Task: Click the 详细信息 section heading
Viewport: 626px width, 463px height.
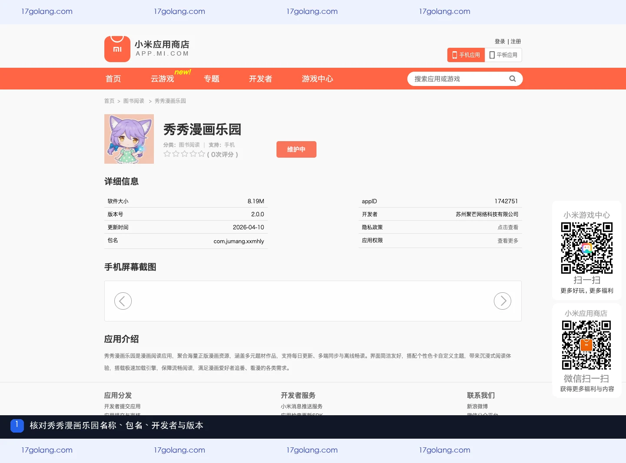Action: 121,181
